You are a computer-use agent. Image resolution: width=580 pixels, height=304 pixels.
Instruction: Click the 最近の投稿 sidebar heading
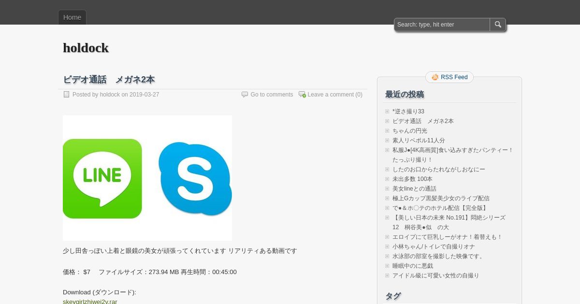coord(405,94)
